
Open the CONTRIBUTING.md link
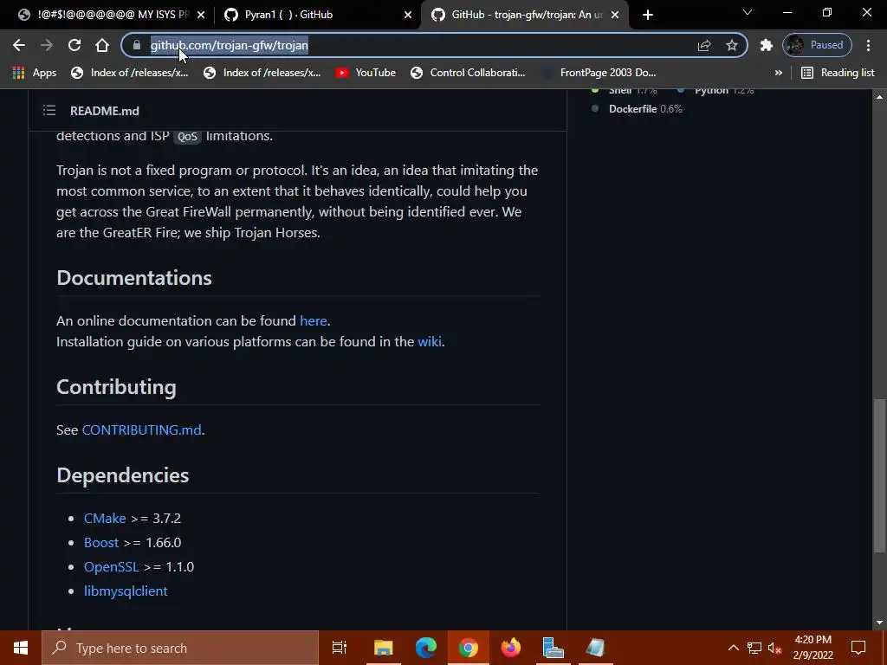[x=141, y=429]
